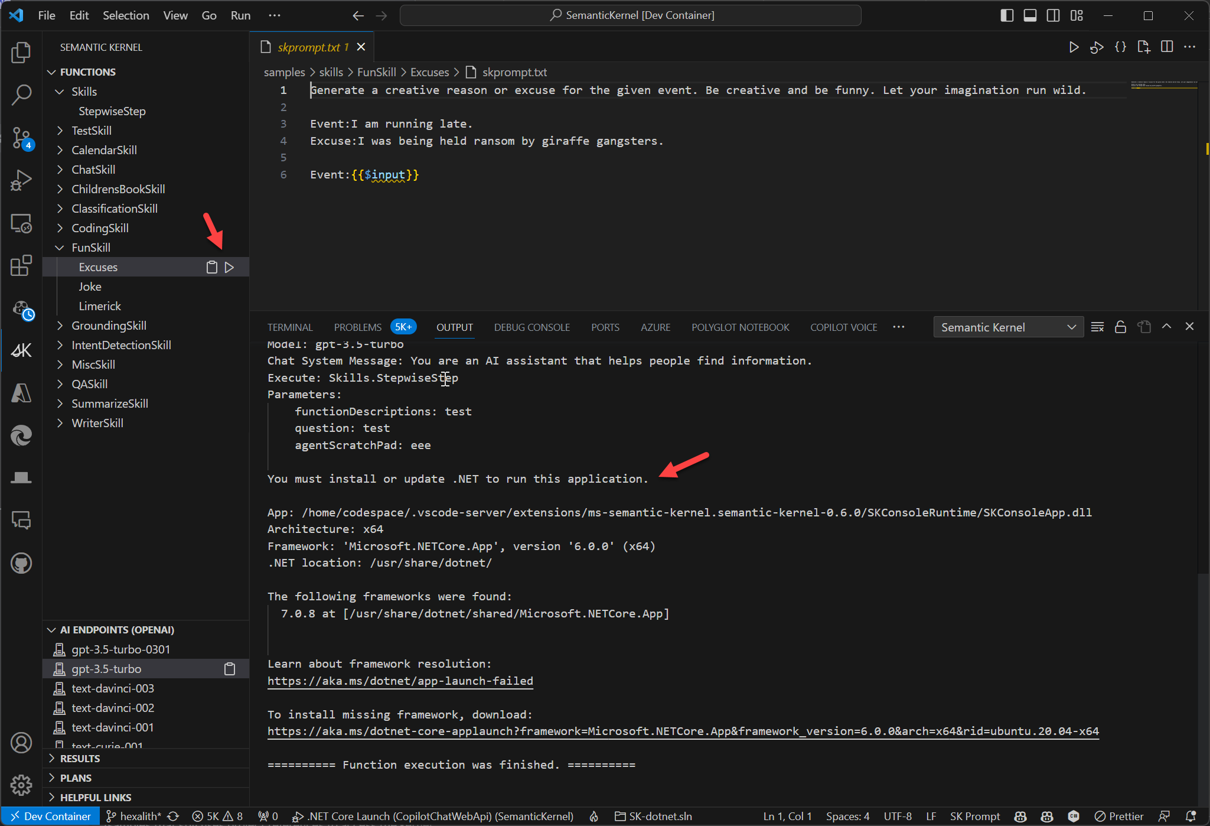
Task: Switch to the DEBUG CONSOLE tab
Action: point(531,327)
